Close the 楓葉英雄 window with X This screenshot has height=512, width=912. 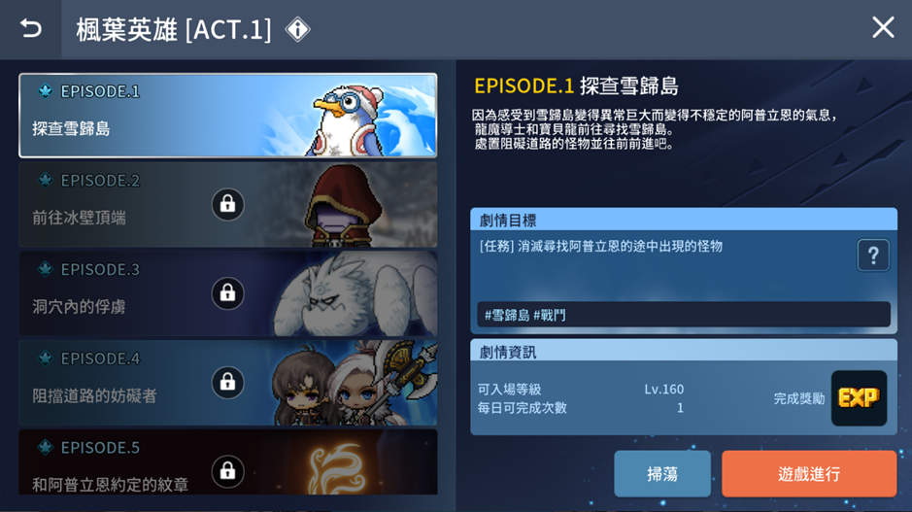(883, 27)
